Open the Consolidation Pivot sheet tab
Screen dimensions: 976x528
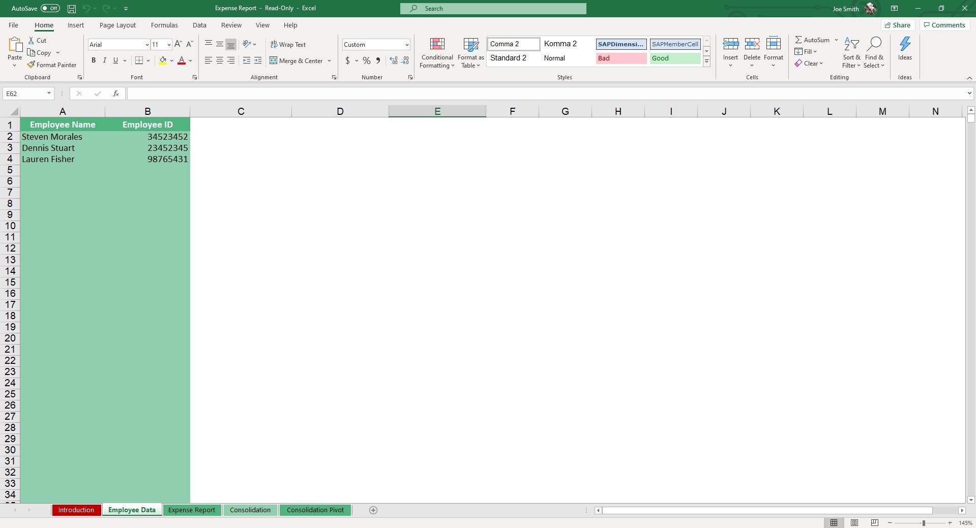click(x=315, y=510)
